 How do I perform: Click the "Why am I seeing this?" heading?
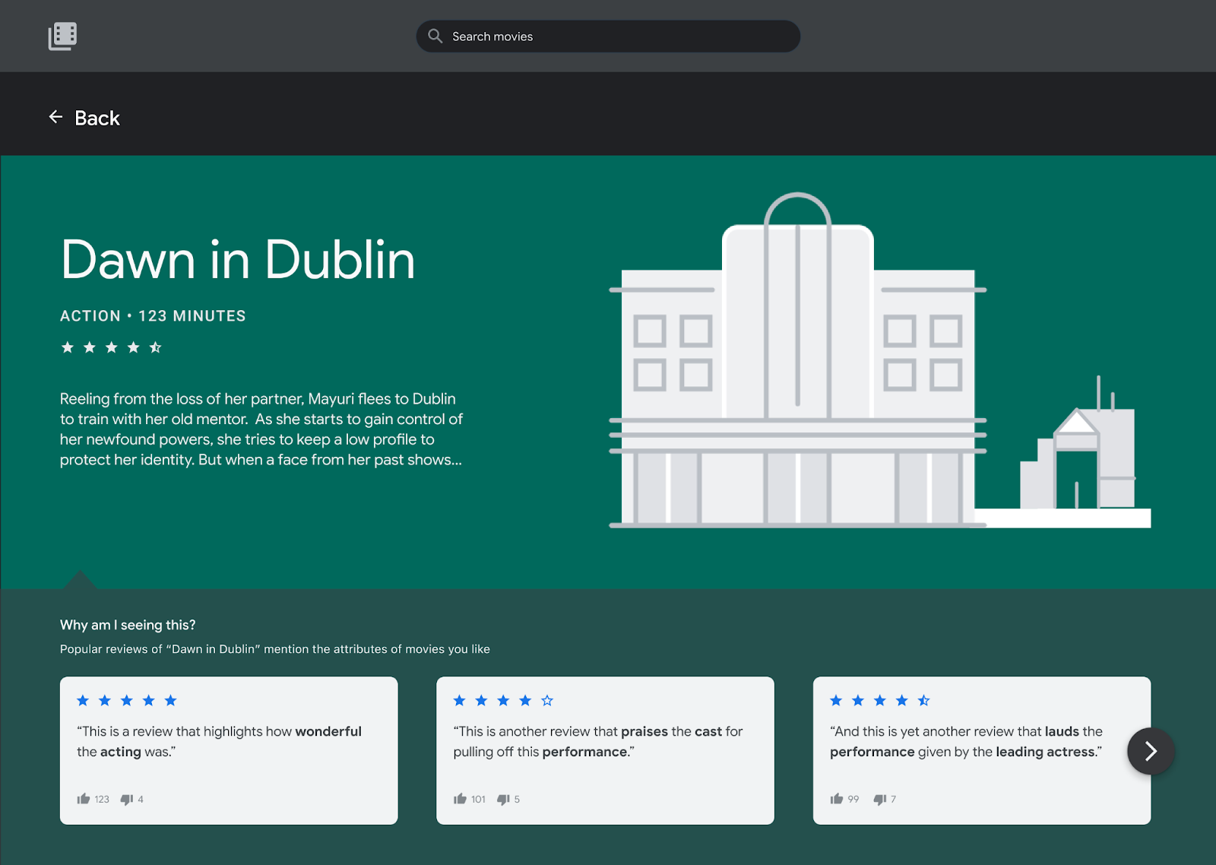coord(128,625)
